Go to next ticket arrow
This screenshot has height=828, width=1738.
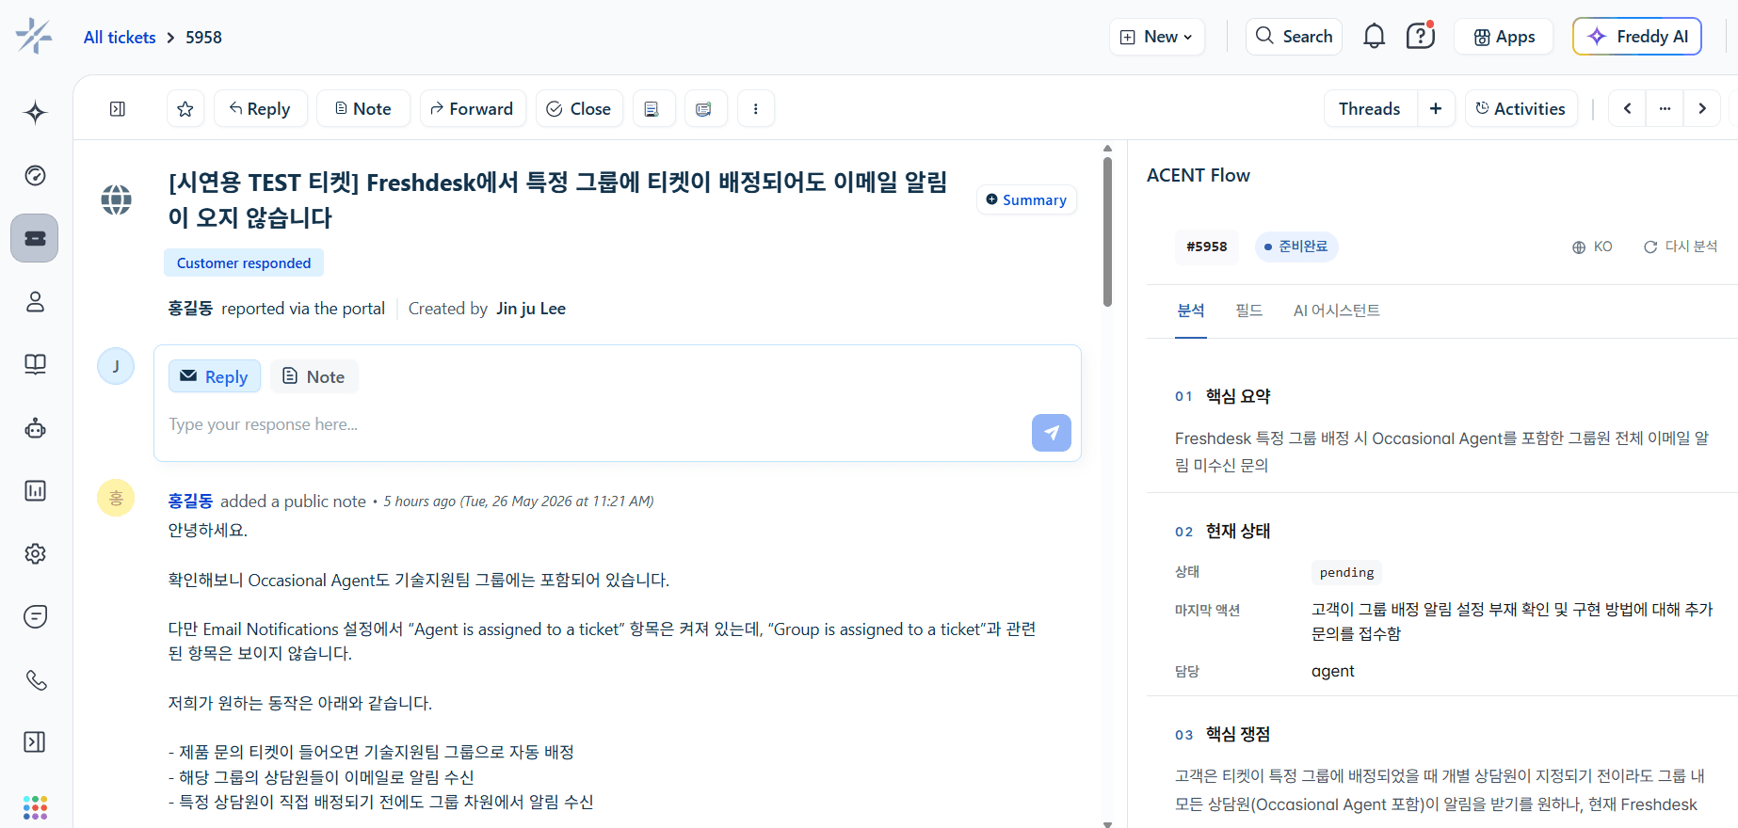tap(1702, 109)
